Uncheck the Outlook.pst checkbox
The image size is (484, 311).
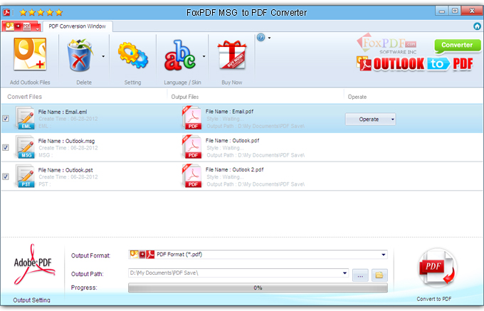click(x=6, y=176)
